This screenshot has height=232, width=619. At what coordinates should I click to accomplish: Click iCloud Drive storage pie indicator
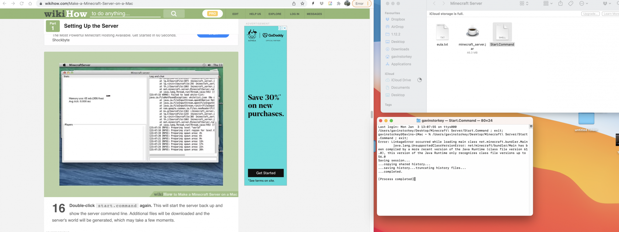coord(420,80)
